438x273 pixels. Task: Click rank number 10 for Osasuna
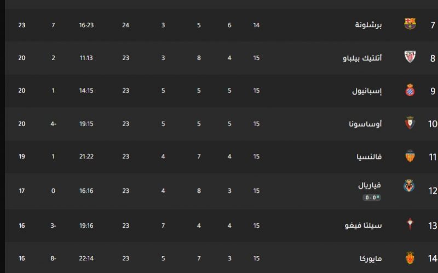[x=433, y=124]
